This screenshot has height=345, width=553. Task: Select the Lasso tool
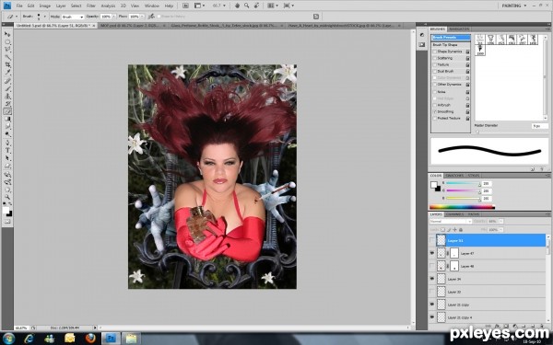coord(7,50)
